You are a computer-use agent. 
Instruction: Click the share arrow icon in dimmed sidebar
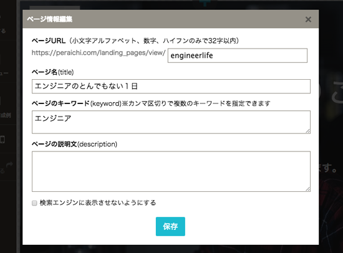coord(9,165)
